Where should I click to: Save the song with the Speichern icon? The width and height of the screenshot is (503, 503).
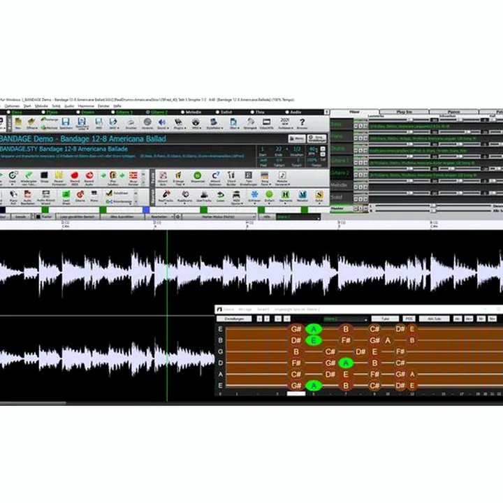[66, 123]
